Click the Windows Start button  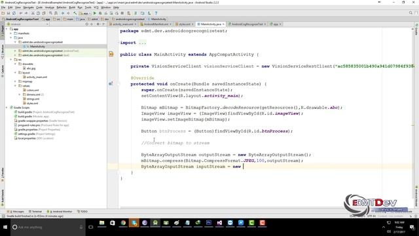5,227
